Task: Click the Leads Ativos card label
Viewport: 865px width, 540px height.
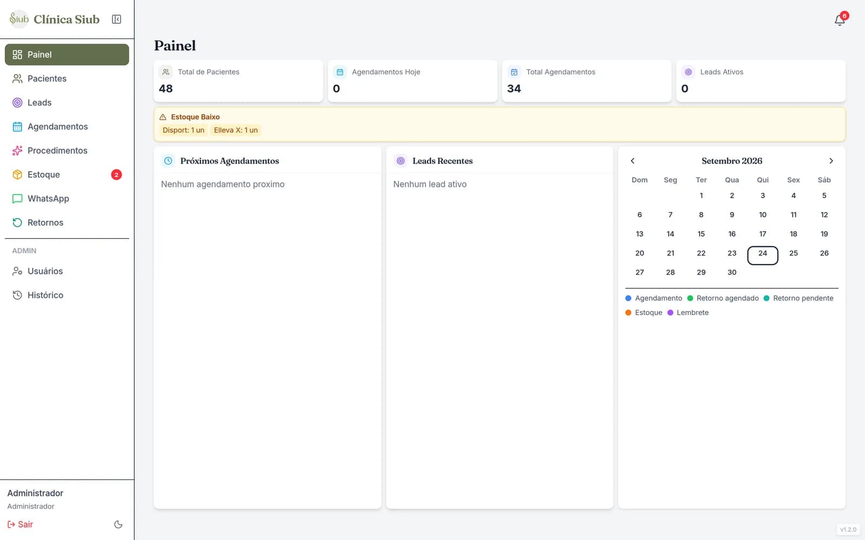Action: click(722, 72)
